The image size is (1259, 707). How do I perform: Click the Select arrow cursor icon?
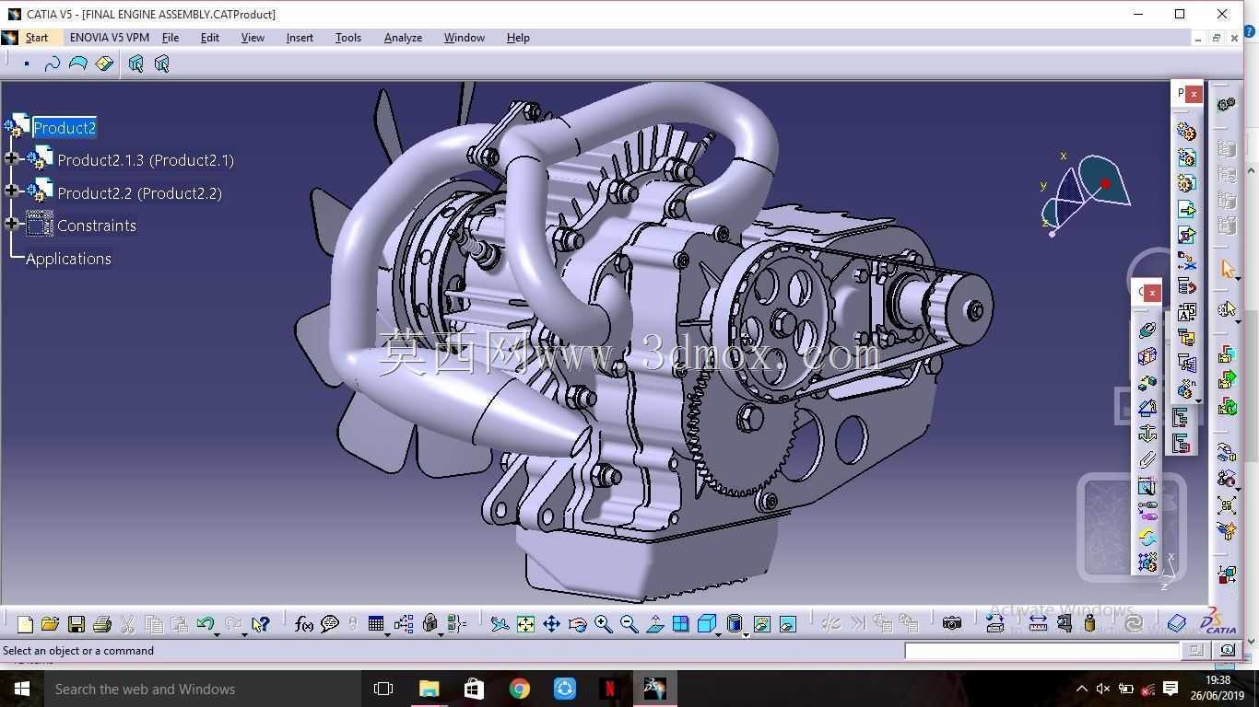[1227, 268]
